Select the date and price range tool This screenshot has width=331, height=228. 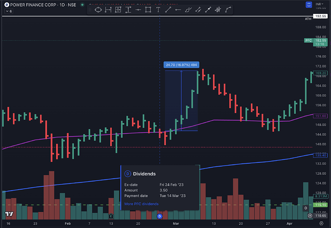point(118,10)
